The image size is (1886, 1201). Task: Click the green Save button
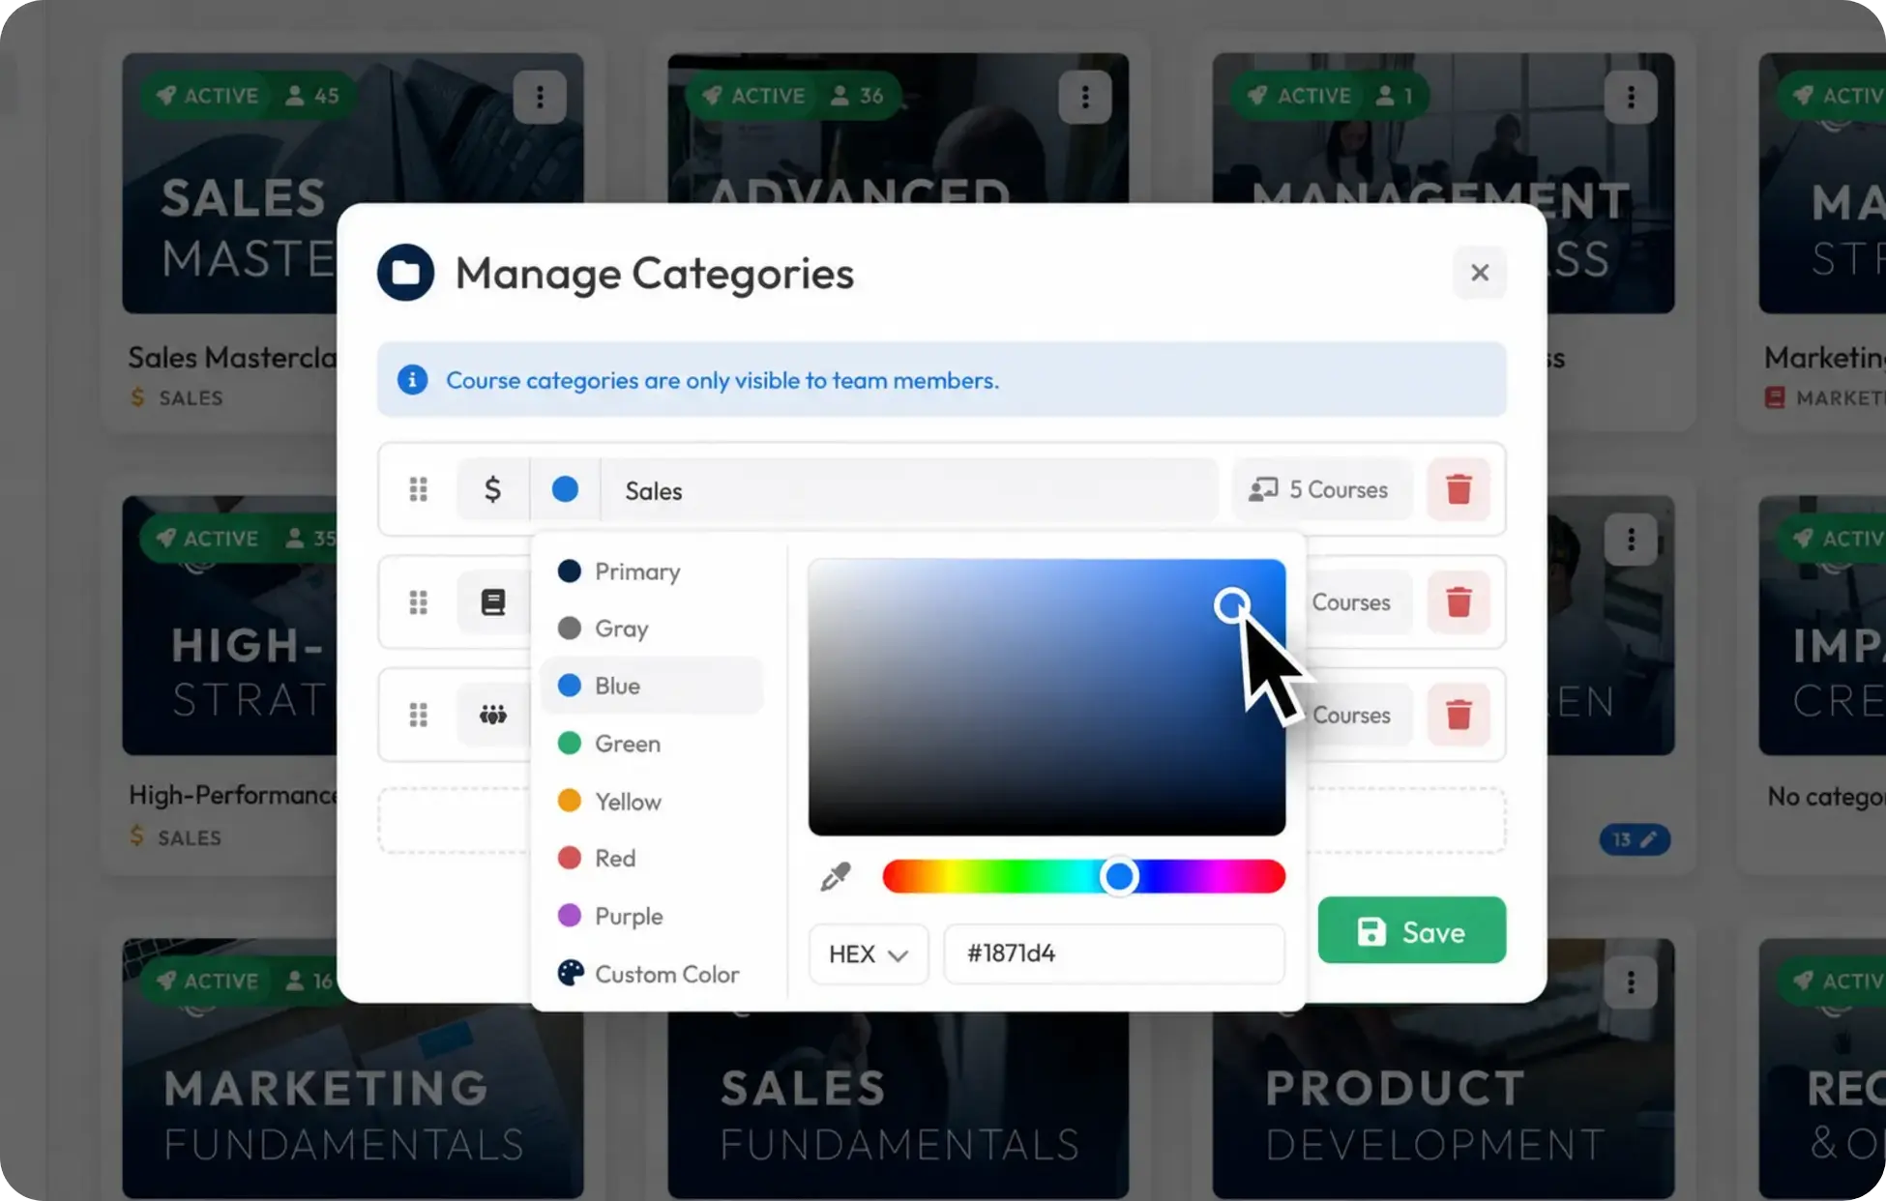click(x=1411, y=930)
